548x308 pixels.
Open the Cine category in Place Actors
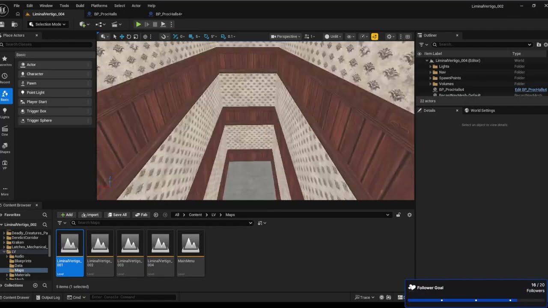pyautogui.click(x=5, y=130)
